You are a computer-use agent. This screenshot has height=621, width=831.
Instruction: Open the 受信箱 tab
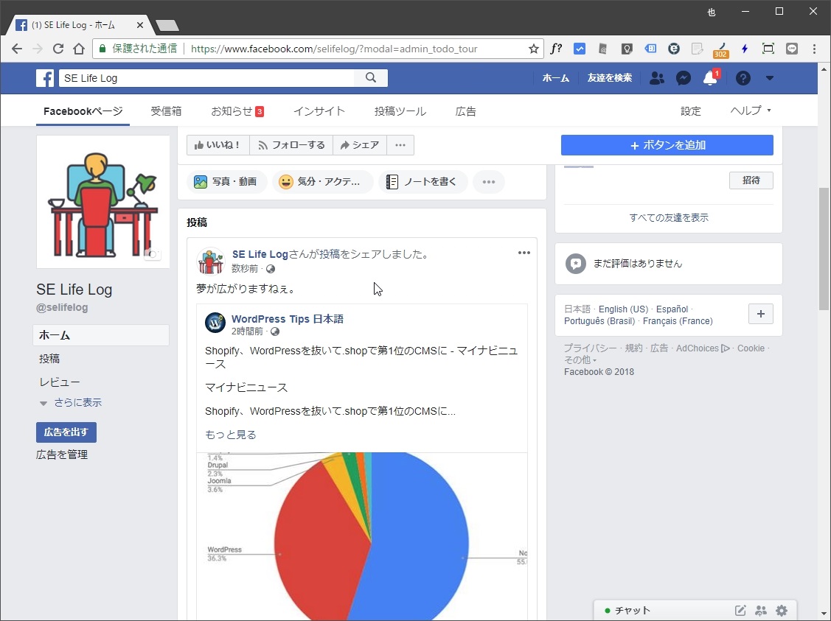(x=166, y=111)
